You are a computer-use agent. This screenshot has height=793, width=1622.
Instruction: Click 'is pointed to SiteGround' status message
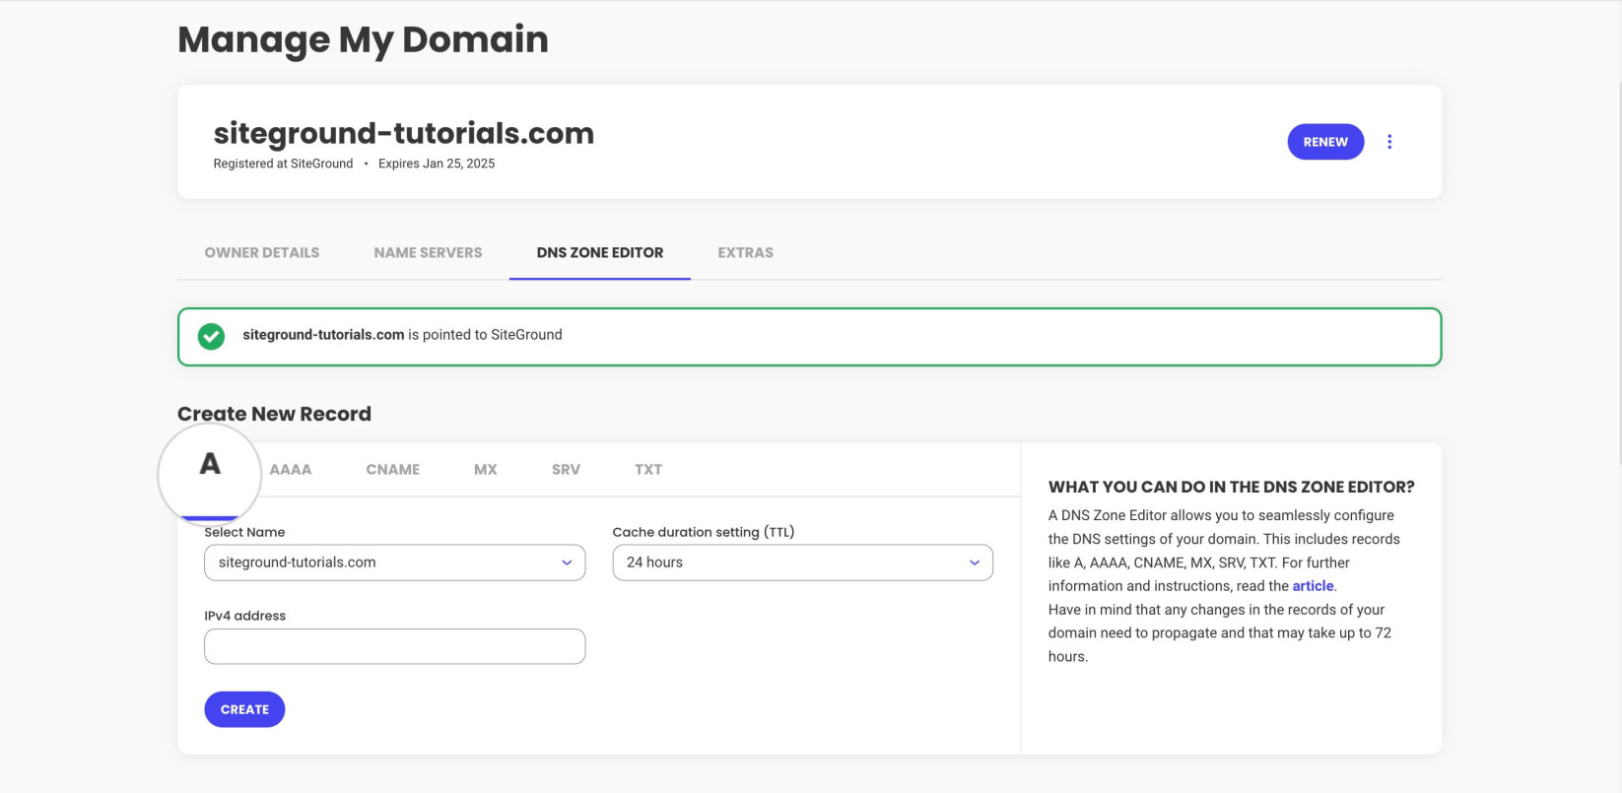tap(485, 335)
